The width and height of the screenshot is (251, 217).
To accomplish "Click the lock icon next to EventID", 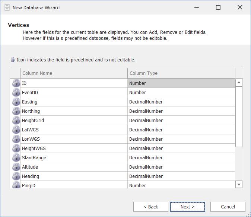I will point(16,92).
